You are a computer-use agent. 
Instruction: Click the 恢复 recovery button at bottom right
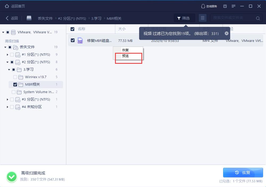[x=243, y=173]
